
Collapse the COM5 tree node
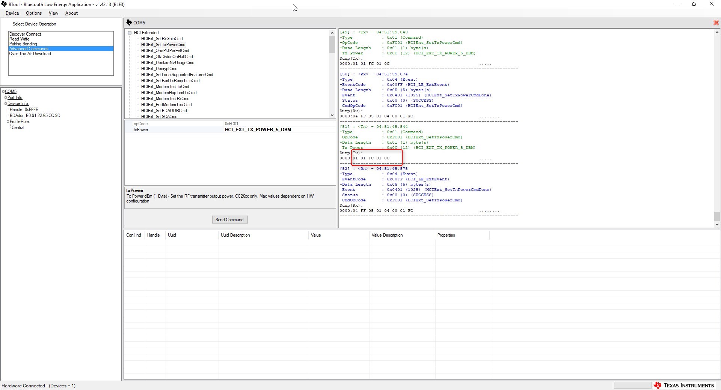point(3,91)
